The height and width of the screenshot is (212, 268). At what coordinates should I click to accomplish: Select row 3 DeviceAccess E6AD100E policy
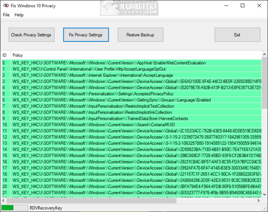(131, 81)
